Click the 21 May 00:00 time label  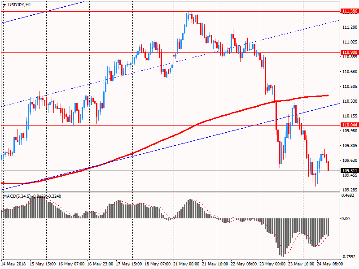[186, 264]
